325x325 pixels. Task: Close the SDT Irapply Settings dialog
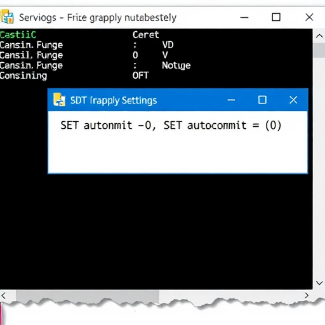(293, 100)
